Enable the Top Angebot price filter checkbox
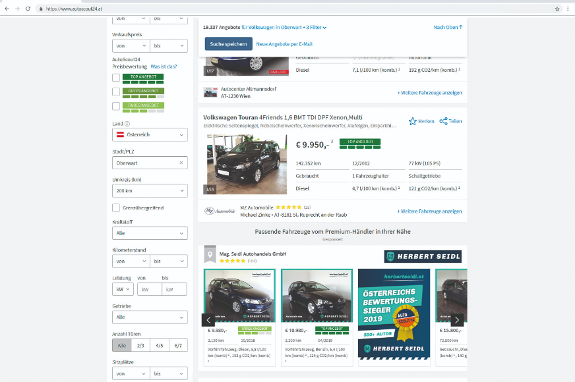This screenshot has width=575, height=382. (x=116, y=77)
